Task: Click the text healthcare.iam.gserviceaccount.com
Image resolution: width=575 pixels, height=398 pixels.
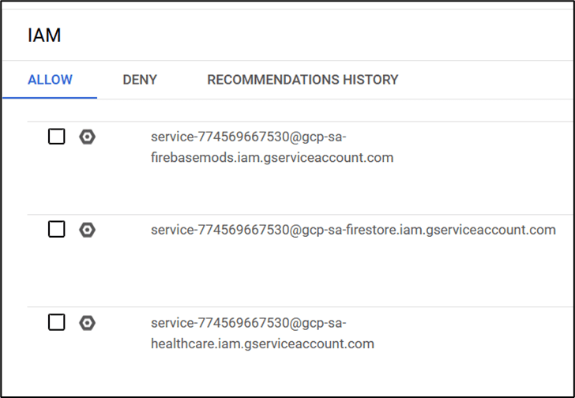Action: coord(262,344)
